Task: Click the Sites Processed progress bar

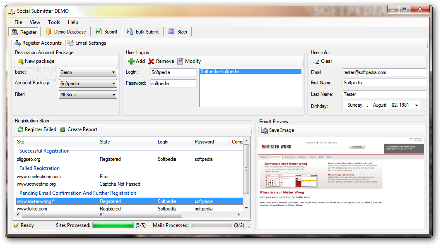Action: point(113,225)
